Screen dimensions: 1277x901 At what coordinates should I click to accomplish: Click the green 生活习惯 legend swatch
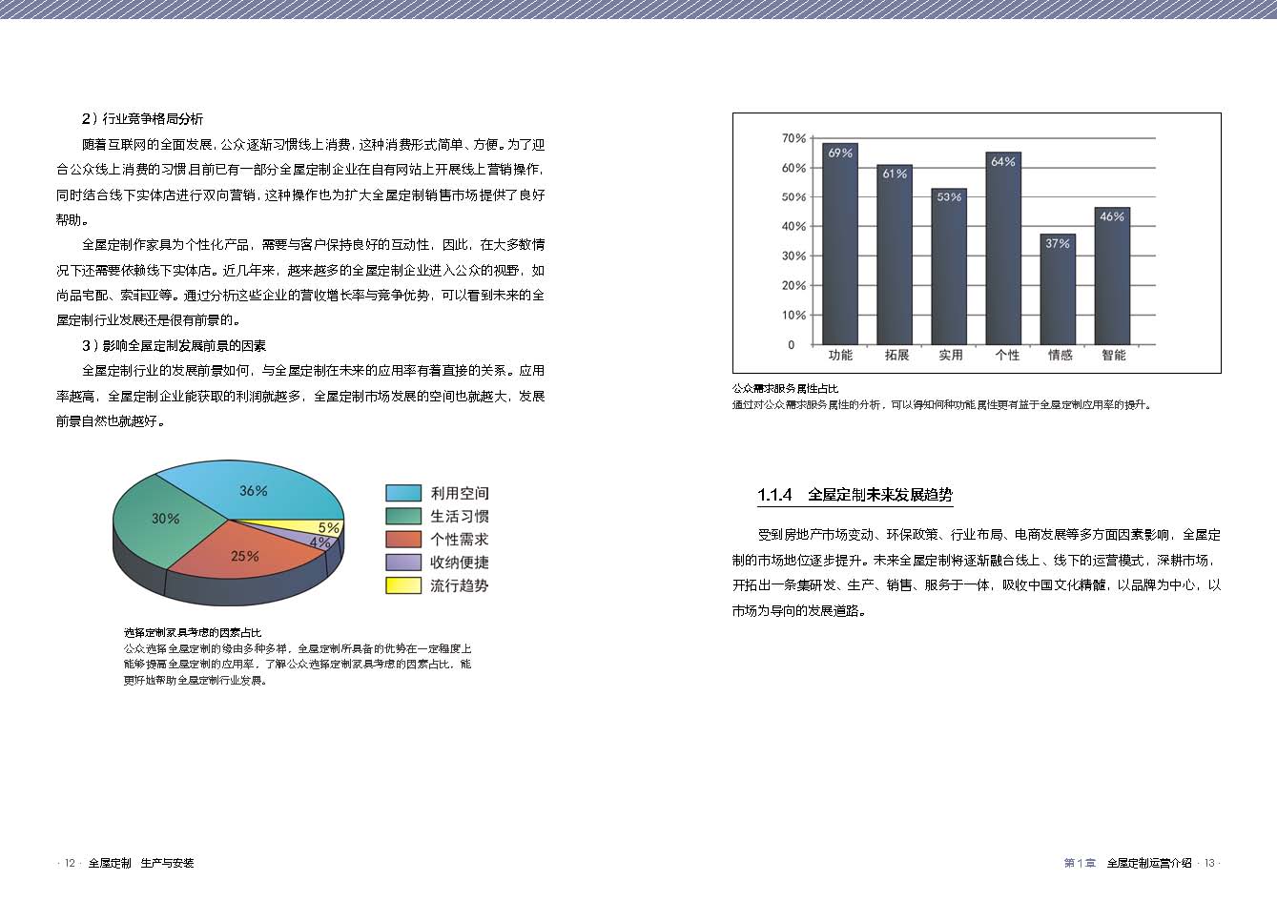(x=402, y=516)
